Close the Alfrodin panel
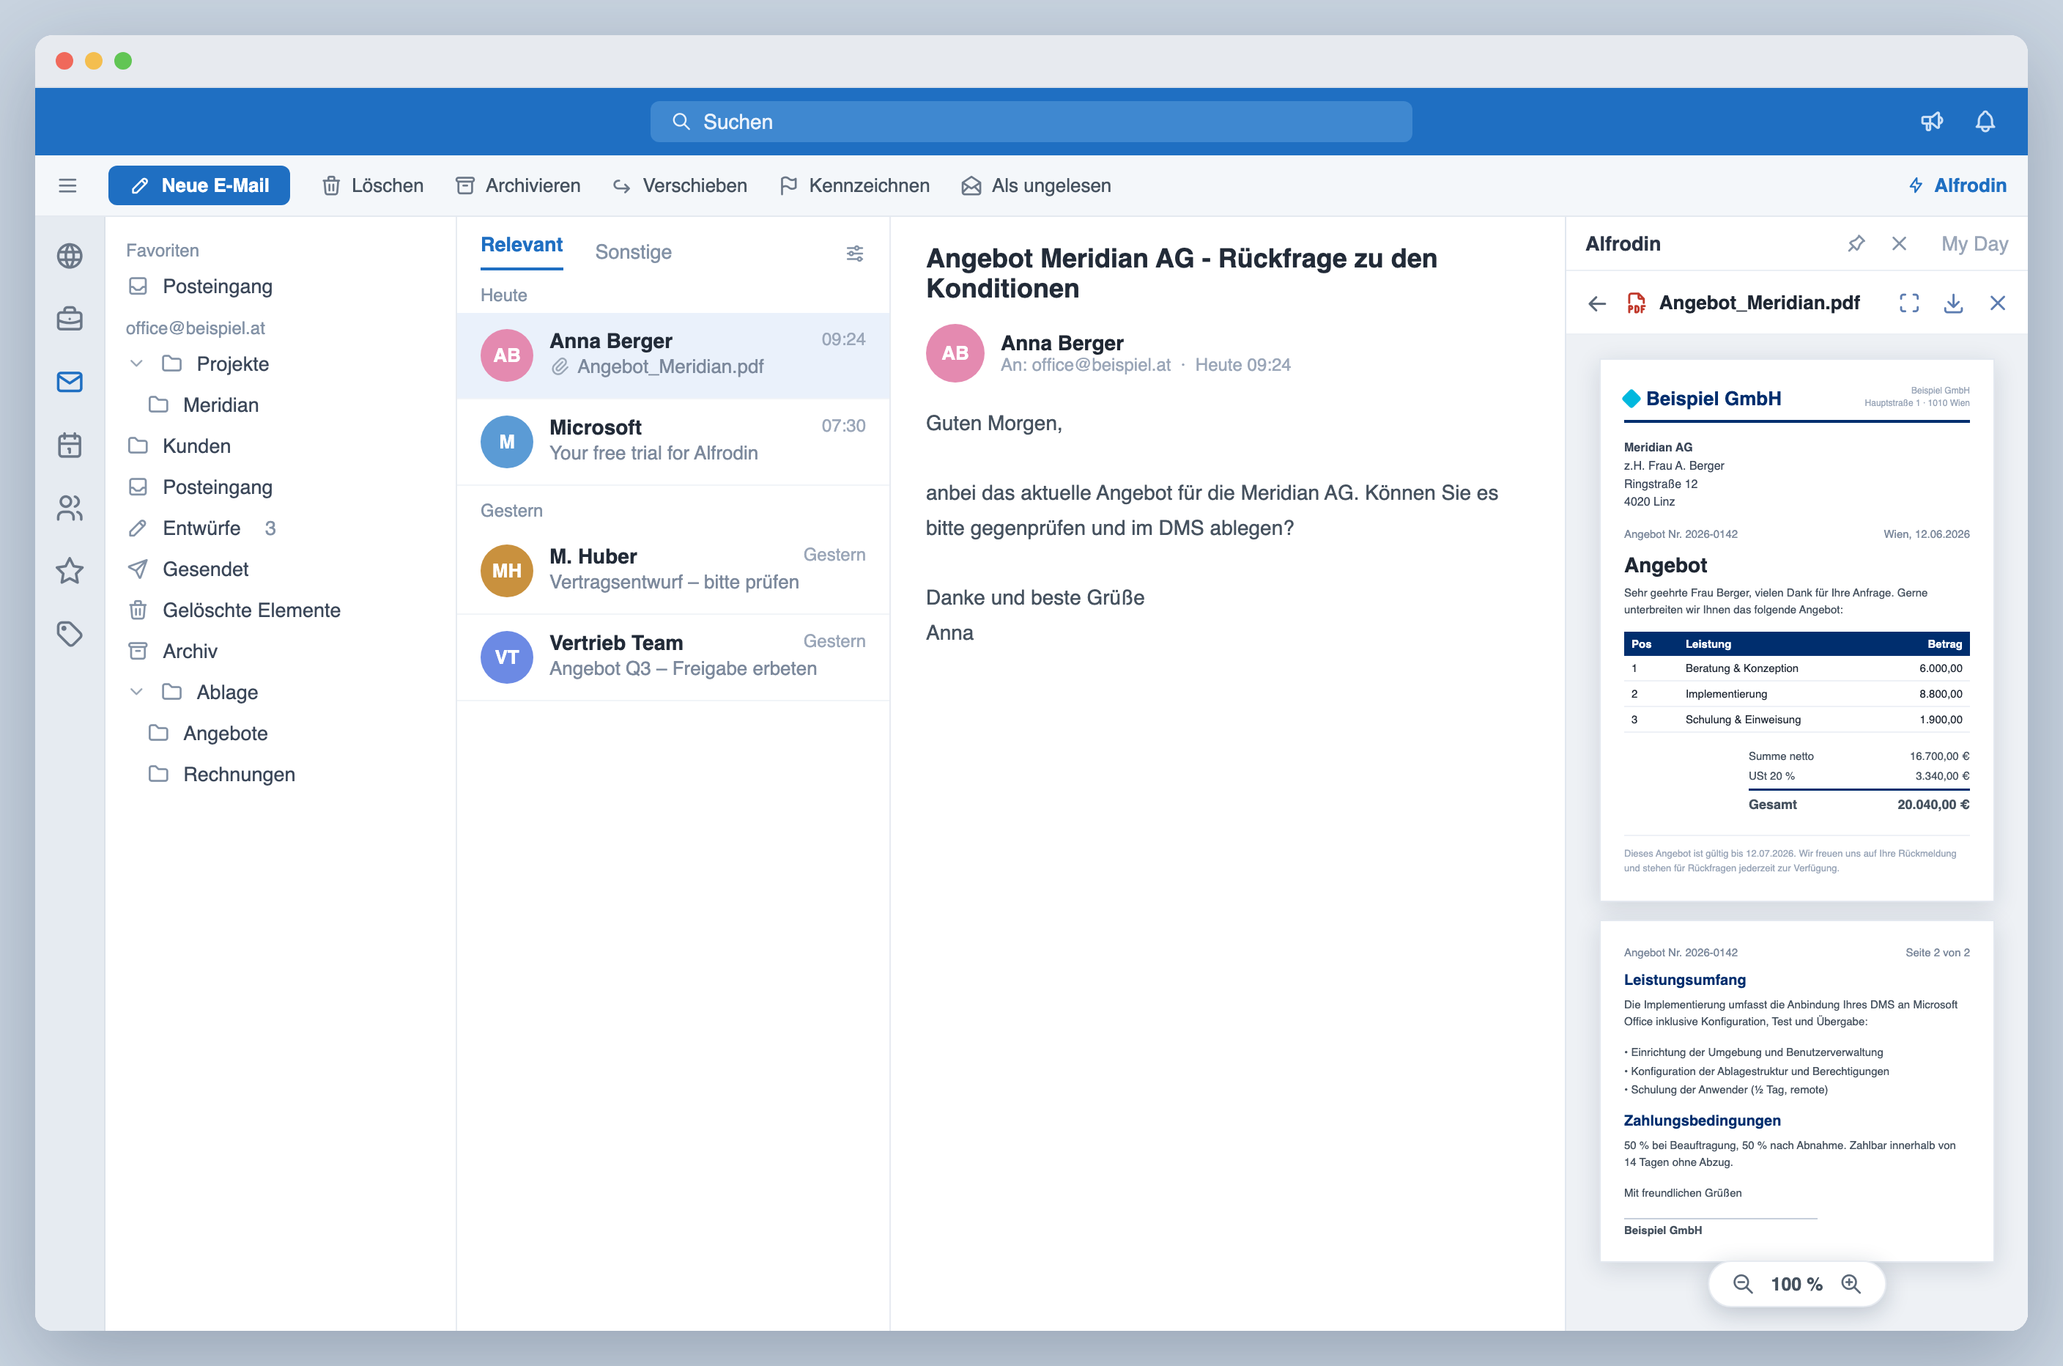Screen dimensions: 2063x1366 coord(1900,244)
